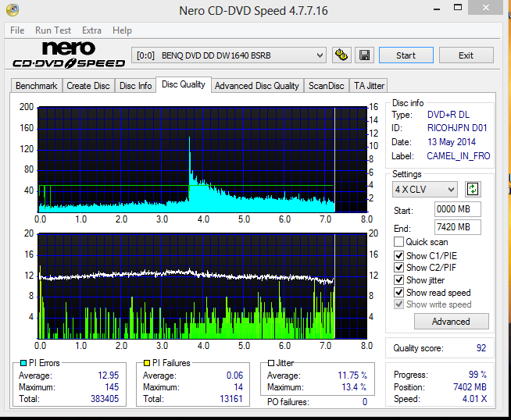Click PI Errors average 12.95
The height and width of the screenshot is (420, 511).
tap(108, 376)
